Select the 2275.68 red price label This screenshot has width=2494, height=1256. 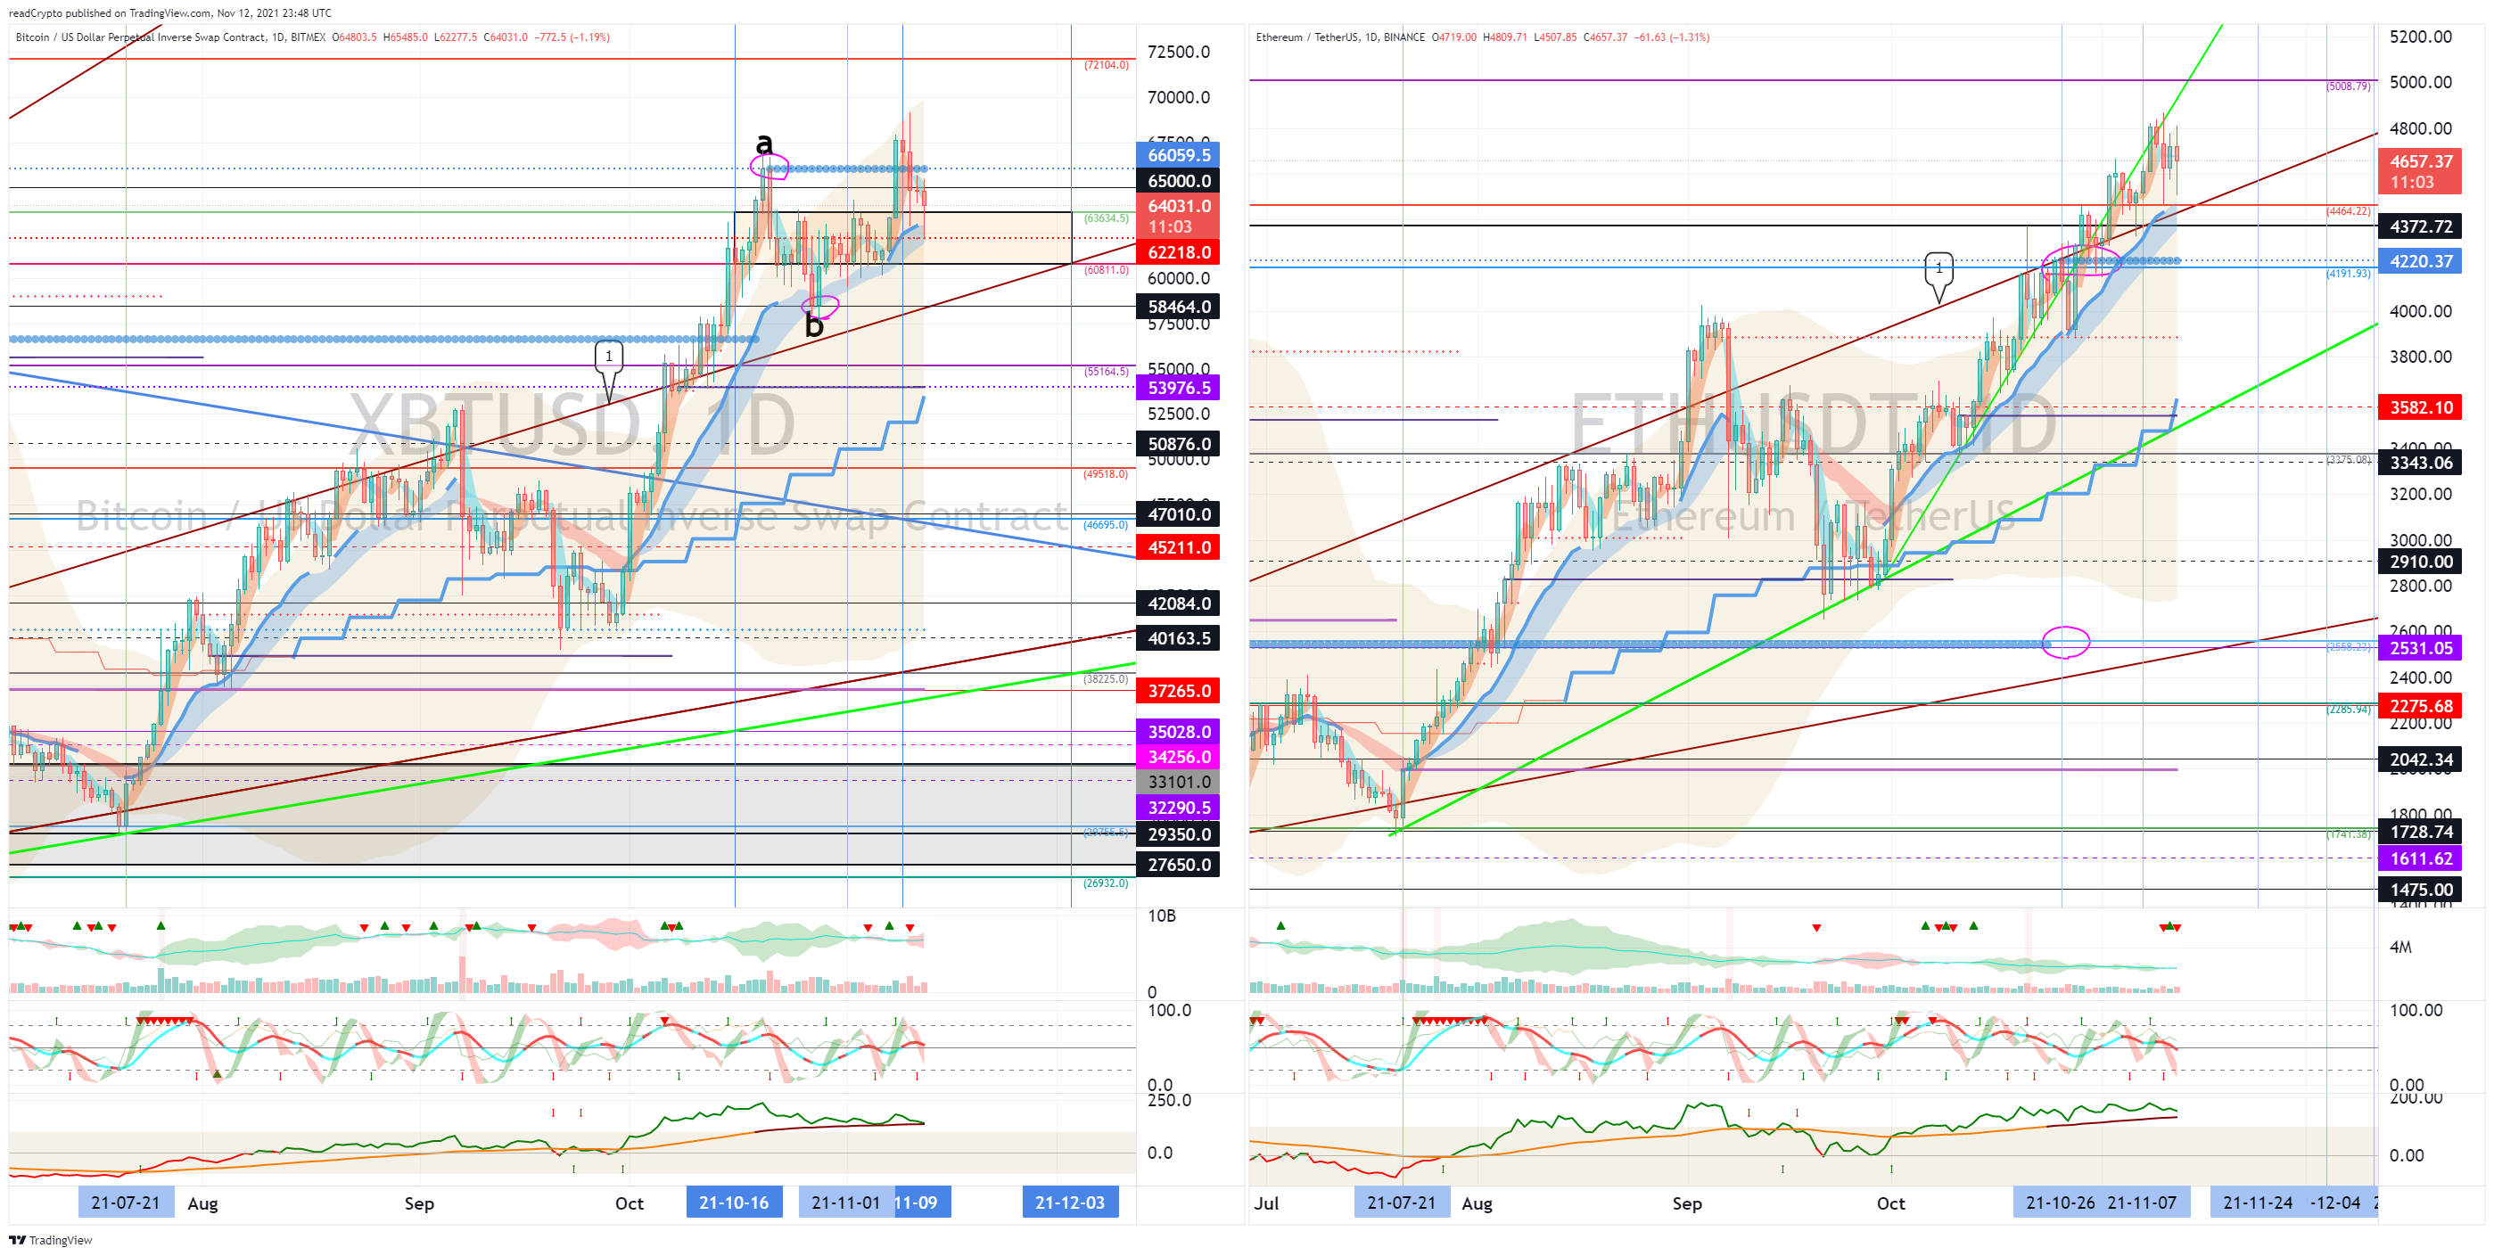[x=2419, y=705]
